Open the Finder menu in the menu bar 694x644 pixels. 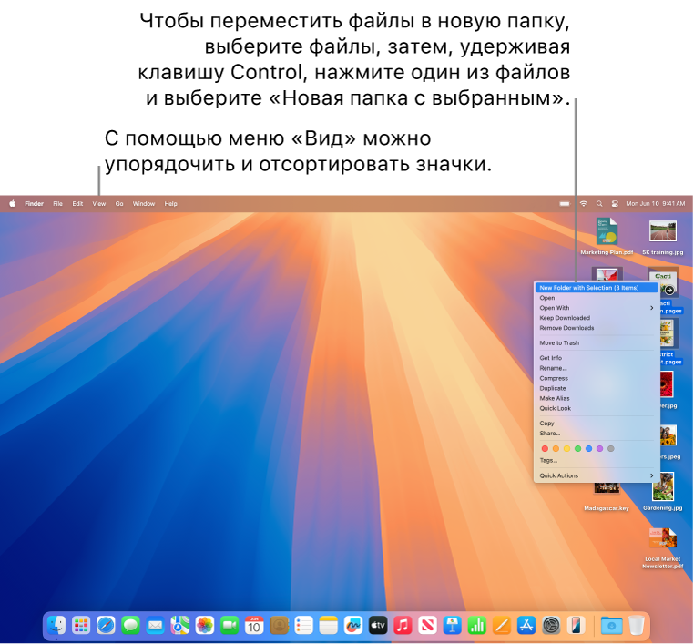[x=34, y=204]
